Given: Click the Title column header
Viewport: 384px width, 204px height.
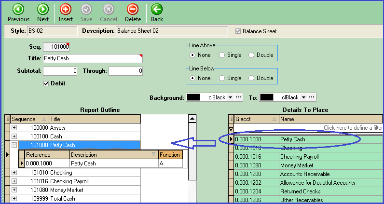Looking at the screenshot, I should click(x=95, y=119).
